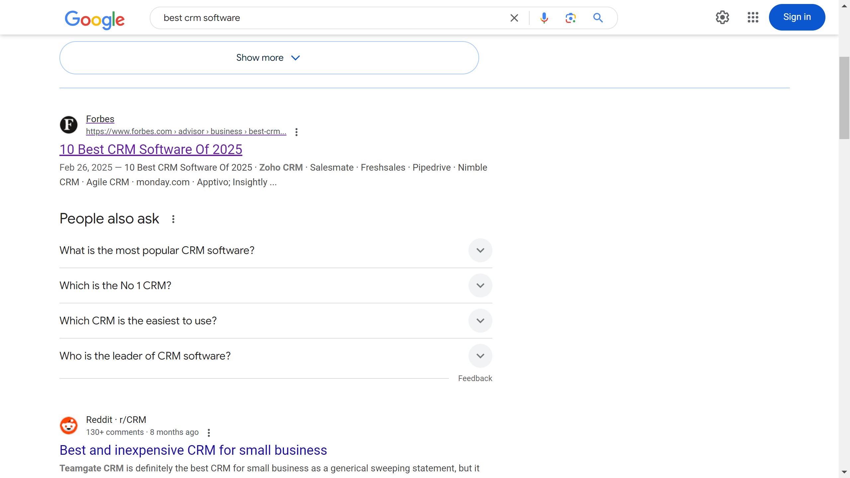Open search by image (Lens) icon
850x478 pixels.
click(x=570, y=18)
